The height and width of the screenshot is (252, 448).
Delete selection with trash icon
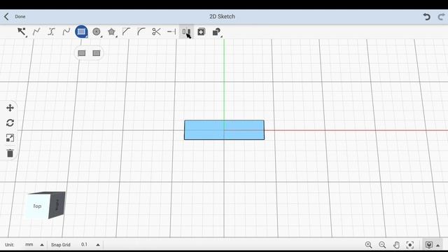click(10, 153)
